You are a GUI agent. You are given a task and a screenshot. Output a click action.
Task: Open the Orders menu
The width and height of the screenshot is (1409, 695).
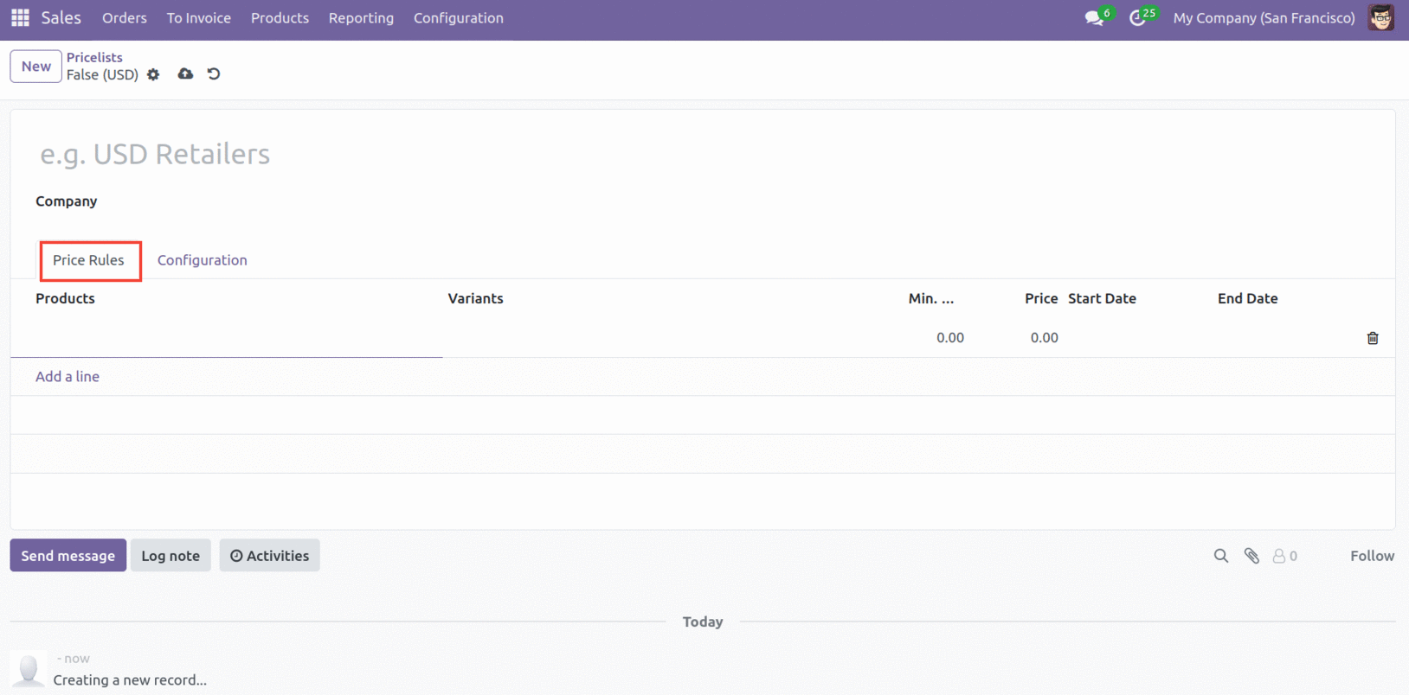(125, 18)
